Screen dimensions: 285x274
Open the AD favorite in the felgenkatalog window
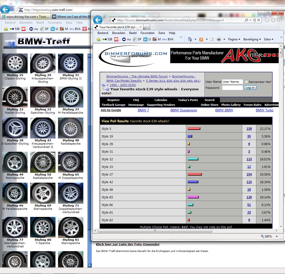tap(24, 29)
